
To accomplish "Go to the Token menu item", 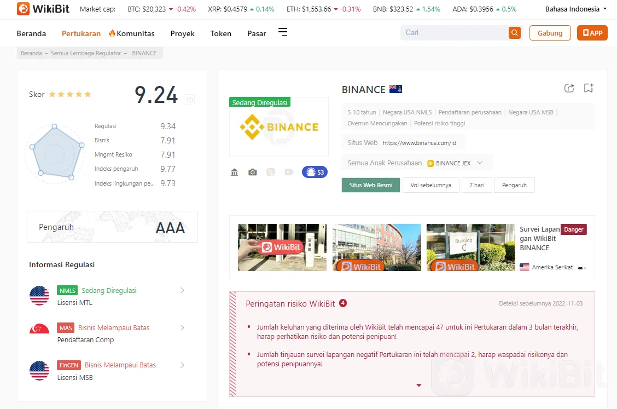I will point(221,33).
